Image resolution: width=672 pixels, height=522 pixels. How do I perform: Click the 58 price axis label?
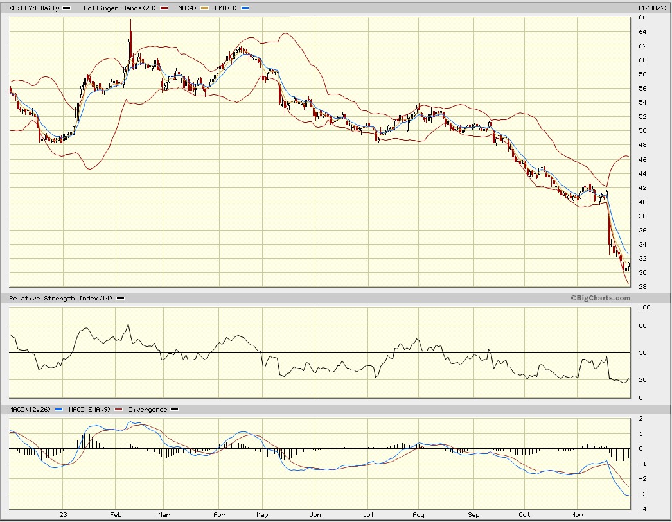pos(642,74)
